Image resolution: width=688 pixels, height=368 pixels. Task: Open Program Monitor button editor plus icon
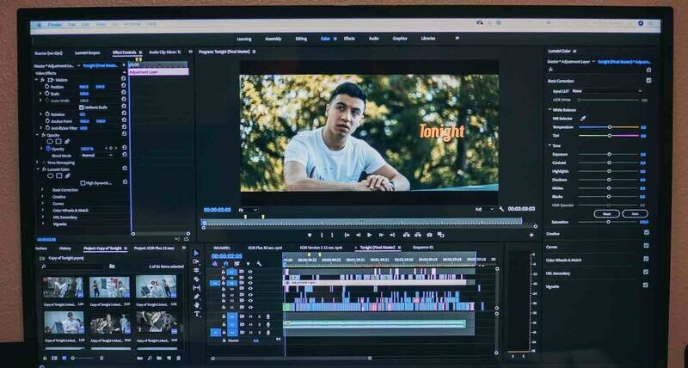tap(531, 235)
